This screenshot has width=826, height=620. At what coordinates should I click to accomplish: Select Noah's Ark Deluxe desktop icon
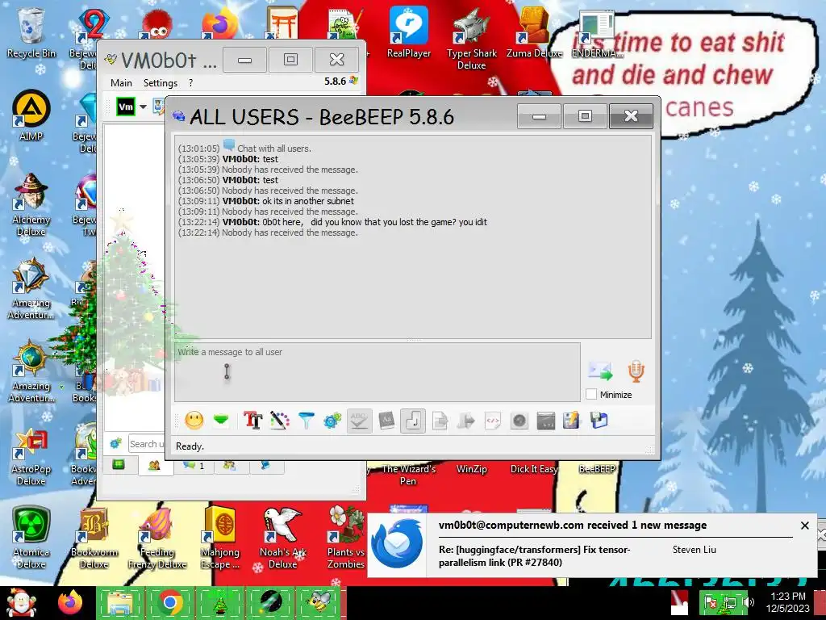(x=283, y=538)
